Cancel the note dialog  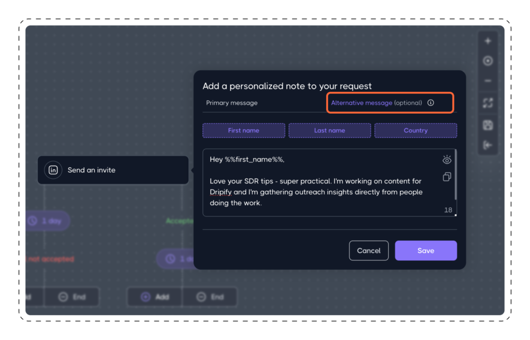click(369, 250)
